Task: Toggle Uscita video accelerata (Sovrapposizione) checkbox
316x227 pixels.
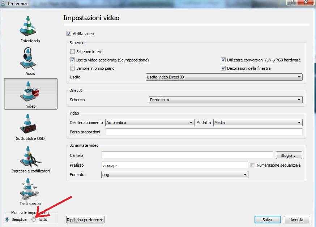Action: tap(72, 60)
